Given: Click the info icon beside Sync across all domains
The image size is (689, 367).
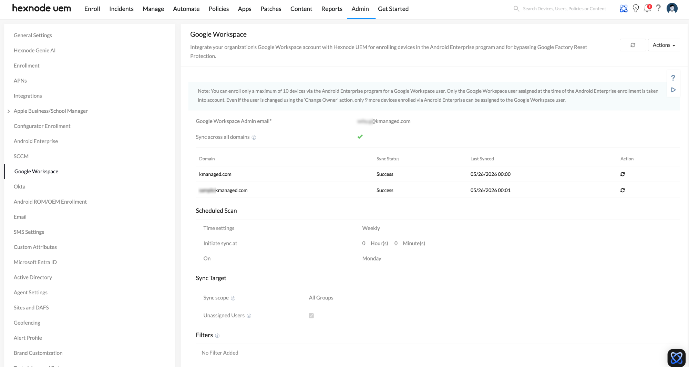Looking at the screenshot, I should point(254,137).
